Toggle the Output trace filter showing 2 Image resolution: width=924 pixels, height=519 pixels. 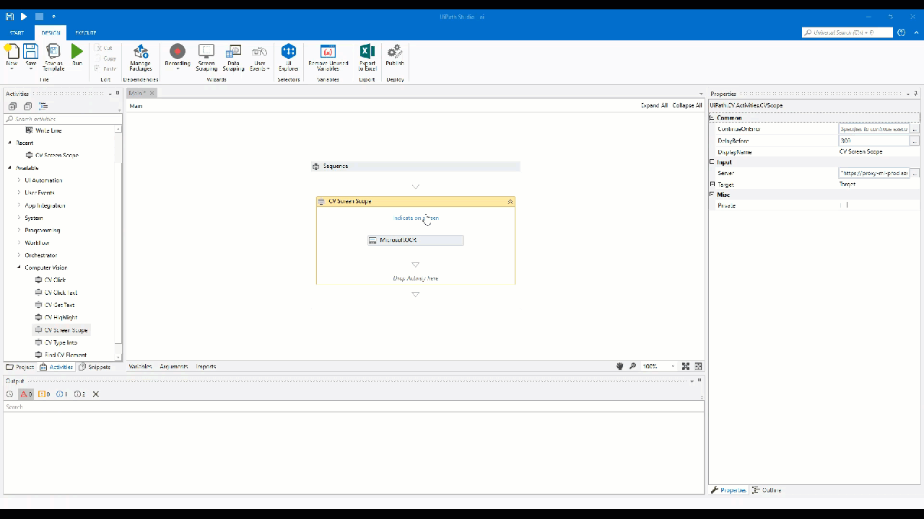point(79,394)
